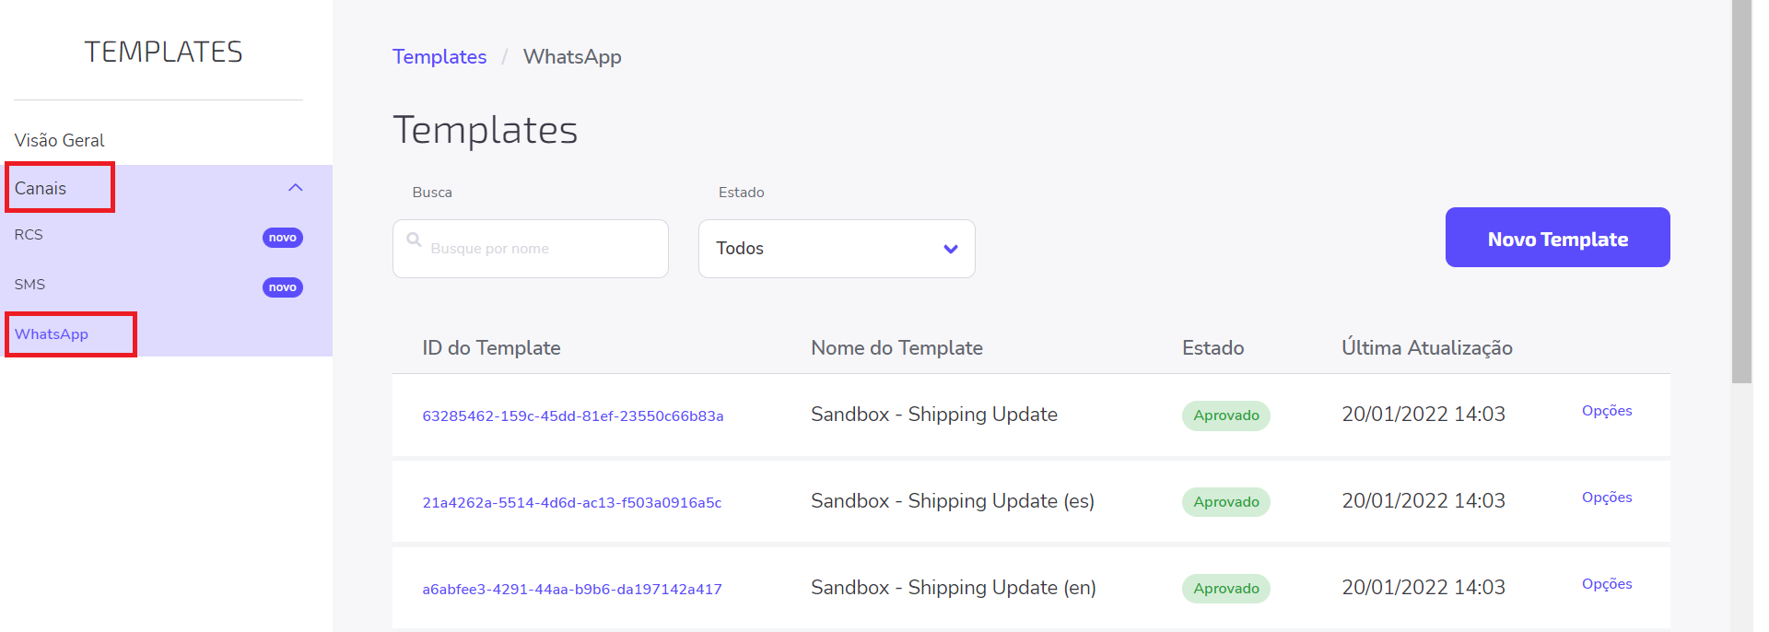
Task: Click the novo badge next to RCS
Action: coord(283,238)
